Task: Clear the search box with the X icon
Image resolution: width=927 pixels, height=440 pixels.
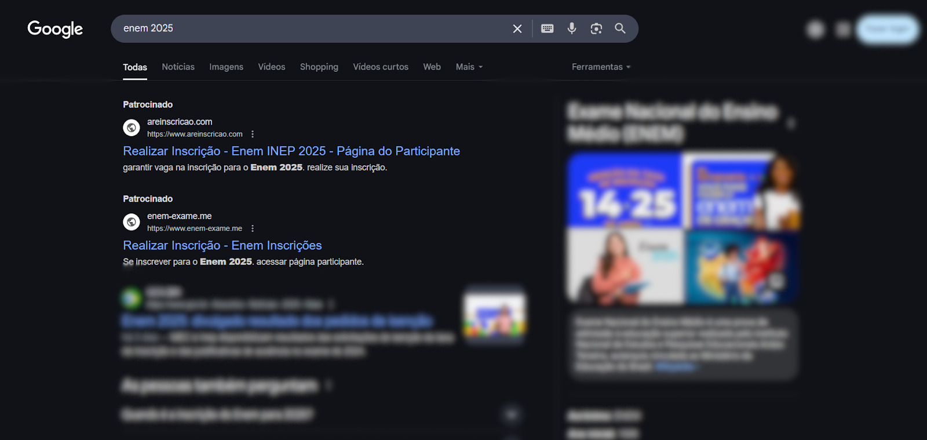Action: point(517,28)
